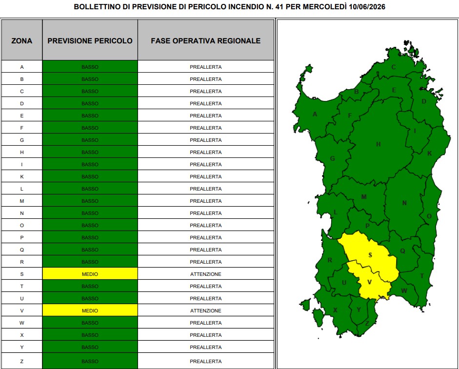Click zone M region on the map
Screen dimensions: 459x369
[364, 197]
